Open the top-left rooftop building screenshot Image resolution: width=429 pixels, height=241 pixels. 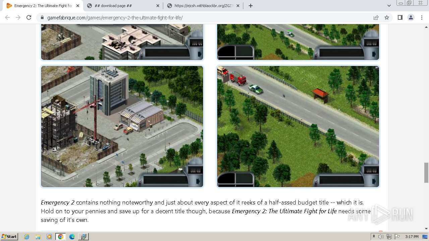[x=122, y=42]
